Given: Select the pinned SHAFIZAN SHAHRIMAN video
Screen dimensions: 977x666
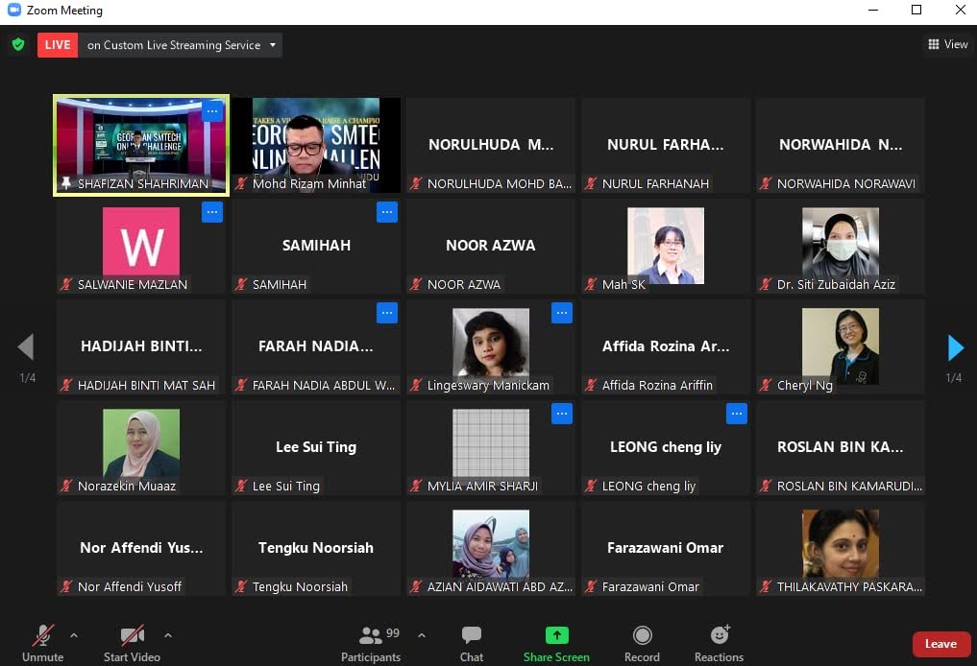Looking at the screenshot, I should (141, 145).
